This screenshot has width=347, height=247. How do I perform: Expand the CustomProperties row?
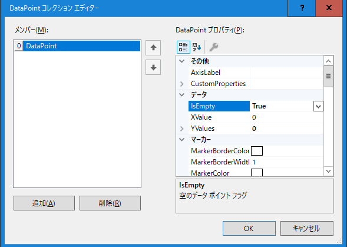pos(182,84)
